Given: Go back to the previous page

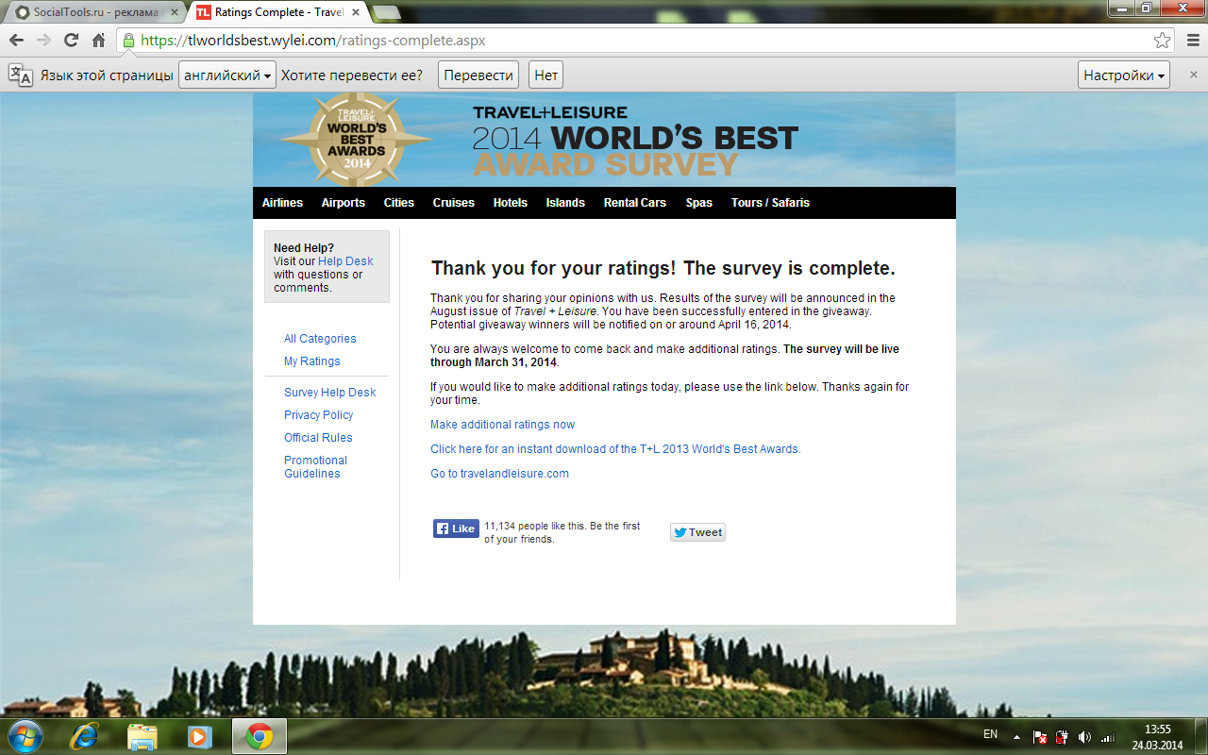Looking at the screenshot, I should [x=16, y=41].
